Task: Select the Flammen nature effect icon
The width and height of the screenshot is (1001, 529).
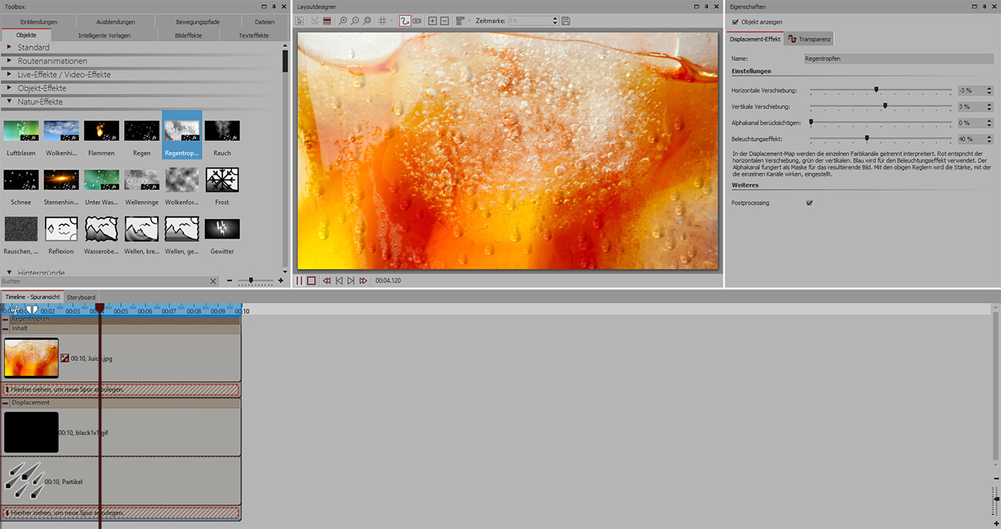Action: click(101, 131)
